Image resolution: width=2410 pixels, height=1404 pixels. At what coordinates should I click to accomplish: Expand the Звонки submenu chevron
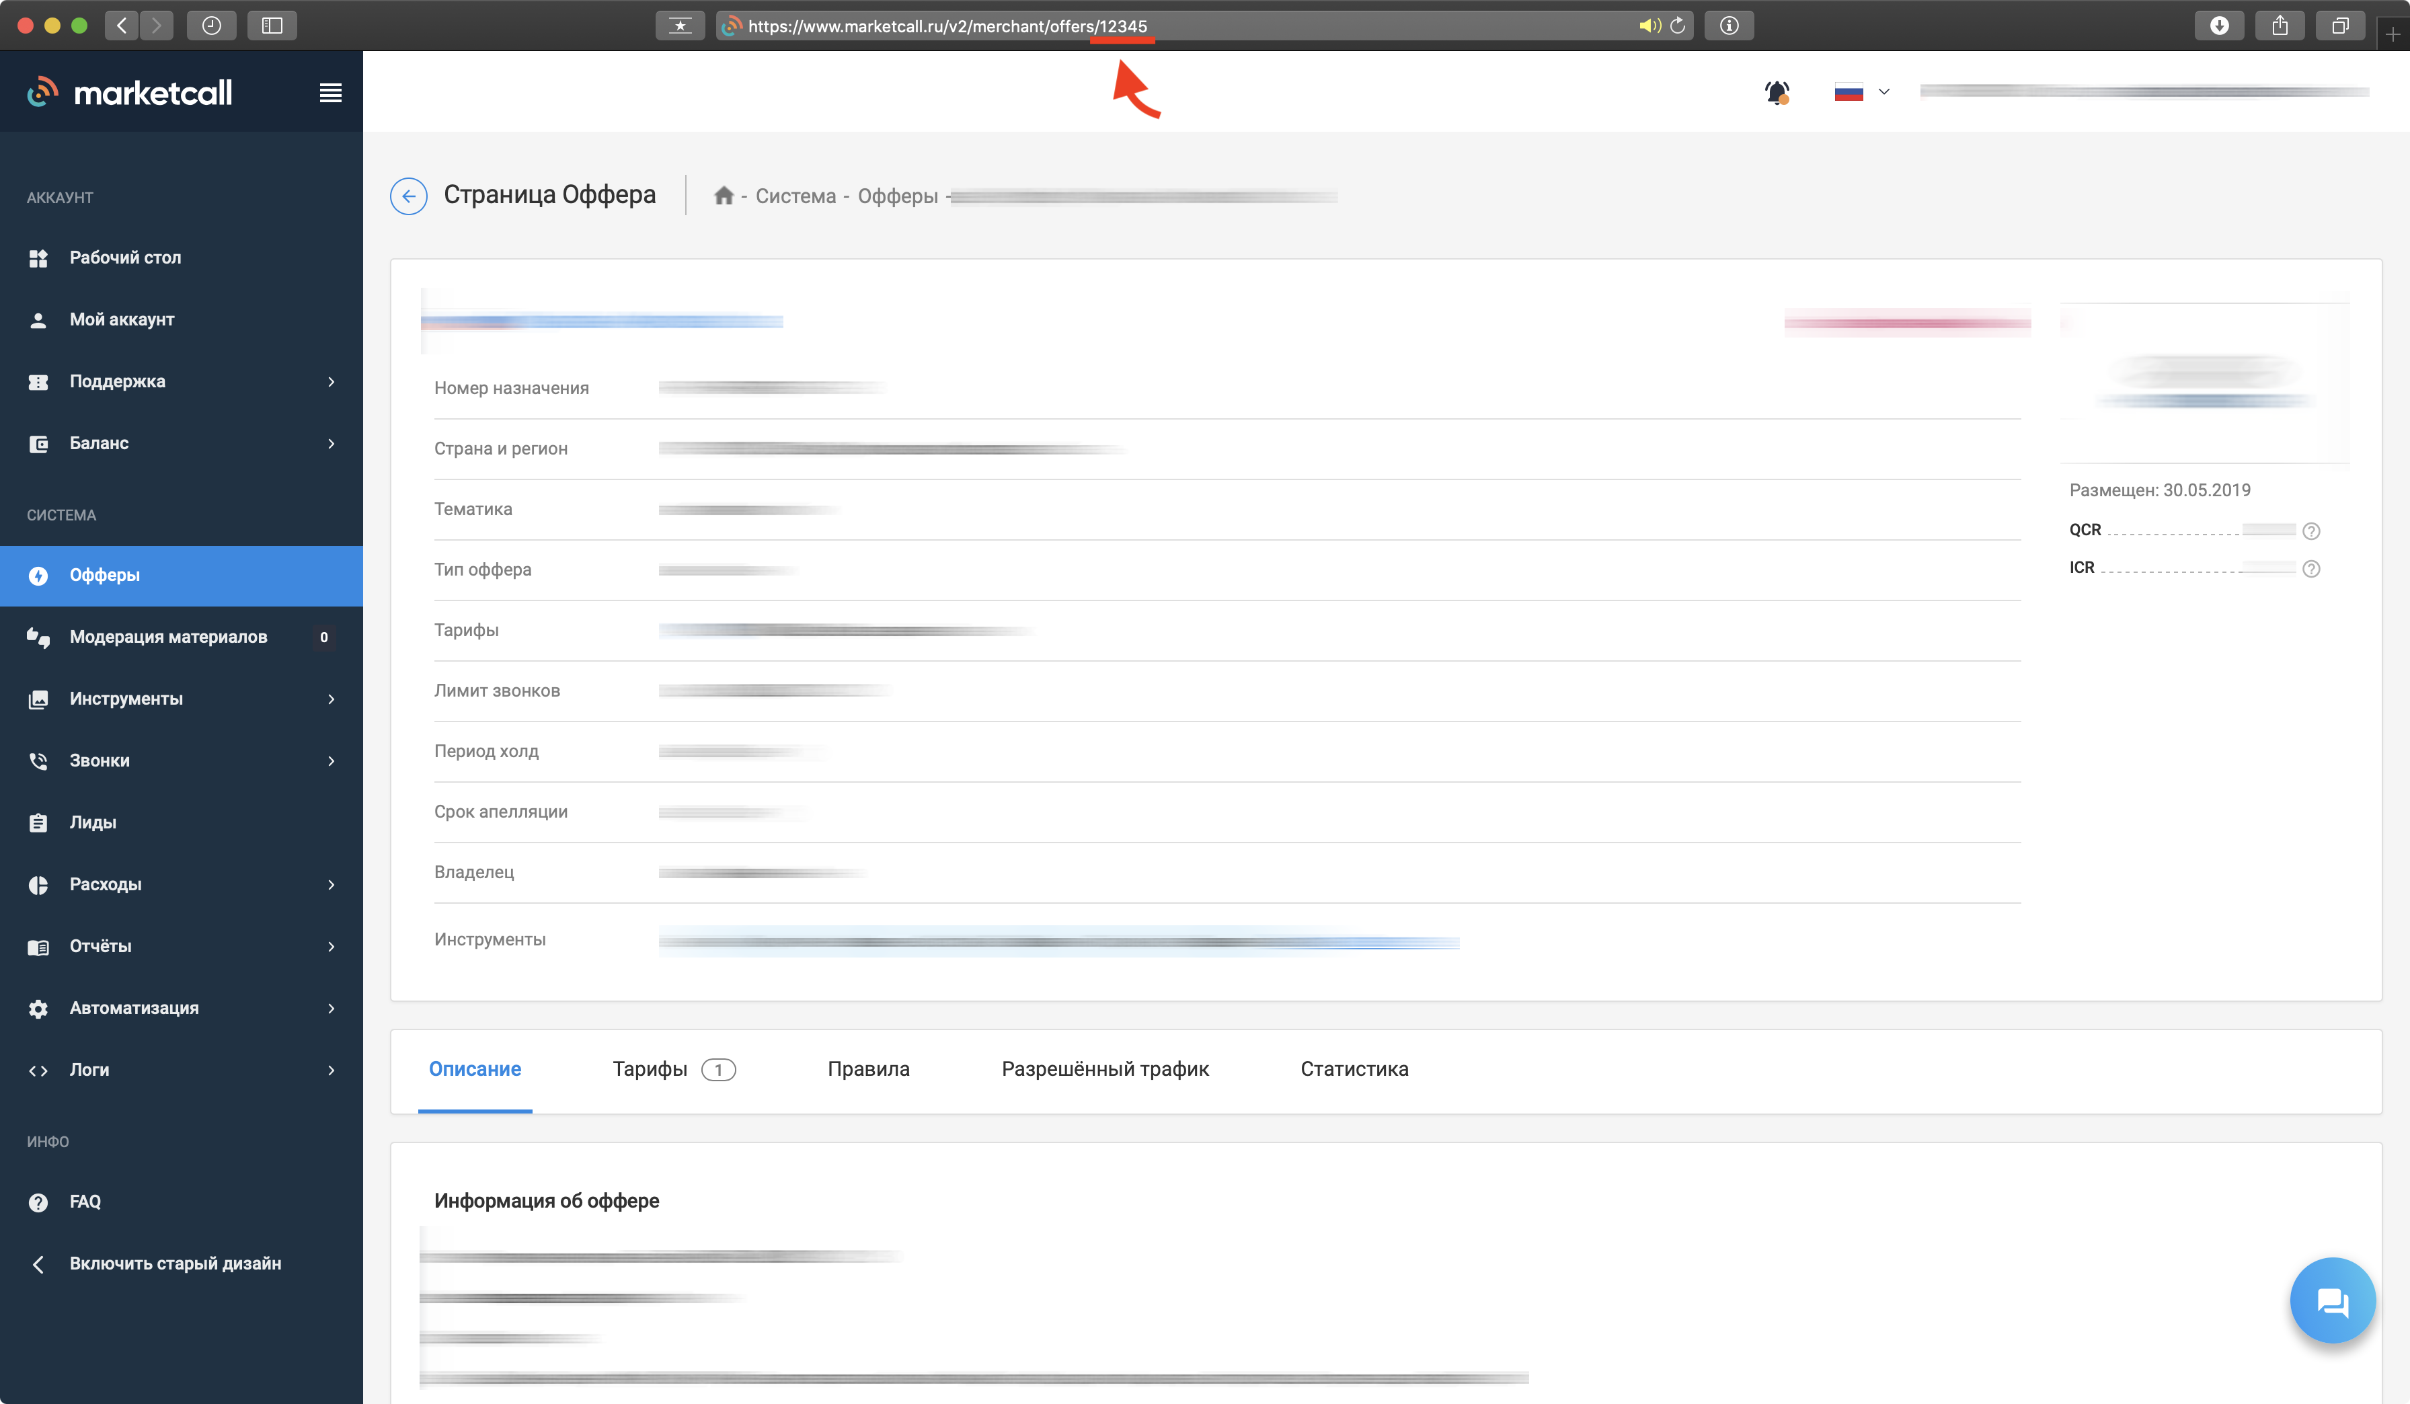tap(331, 761)
